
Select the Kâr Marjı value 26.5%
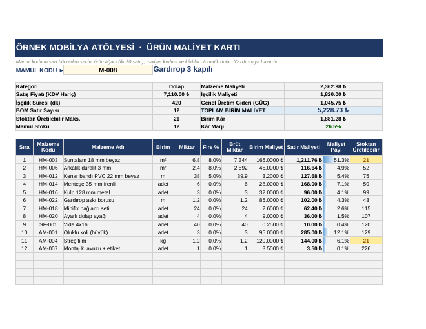pyautogui.click(x=333, y=126)
